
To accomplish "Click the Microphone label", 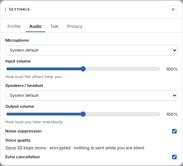I will coord(17,40).
